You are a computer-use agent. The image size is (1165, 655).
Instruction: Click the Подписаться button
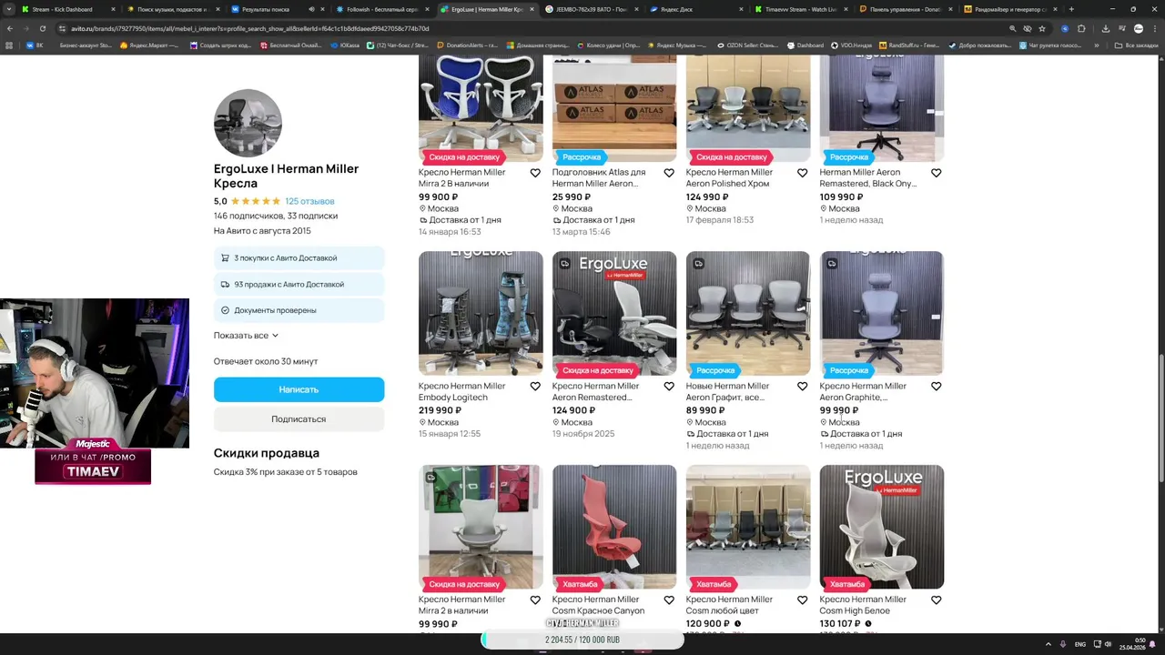pyautogui.click(x=299, y=419)
